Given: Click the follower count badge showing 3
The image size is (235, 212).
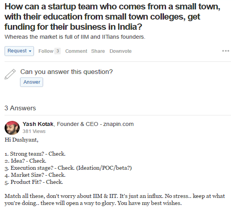Looking at the screenshot, I should (57, 51).
